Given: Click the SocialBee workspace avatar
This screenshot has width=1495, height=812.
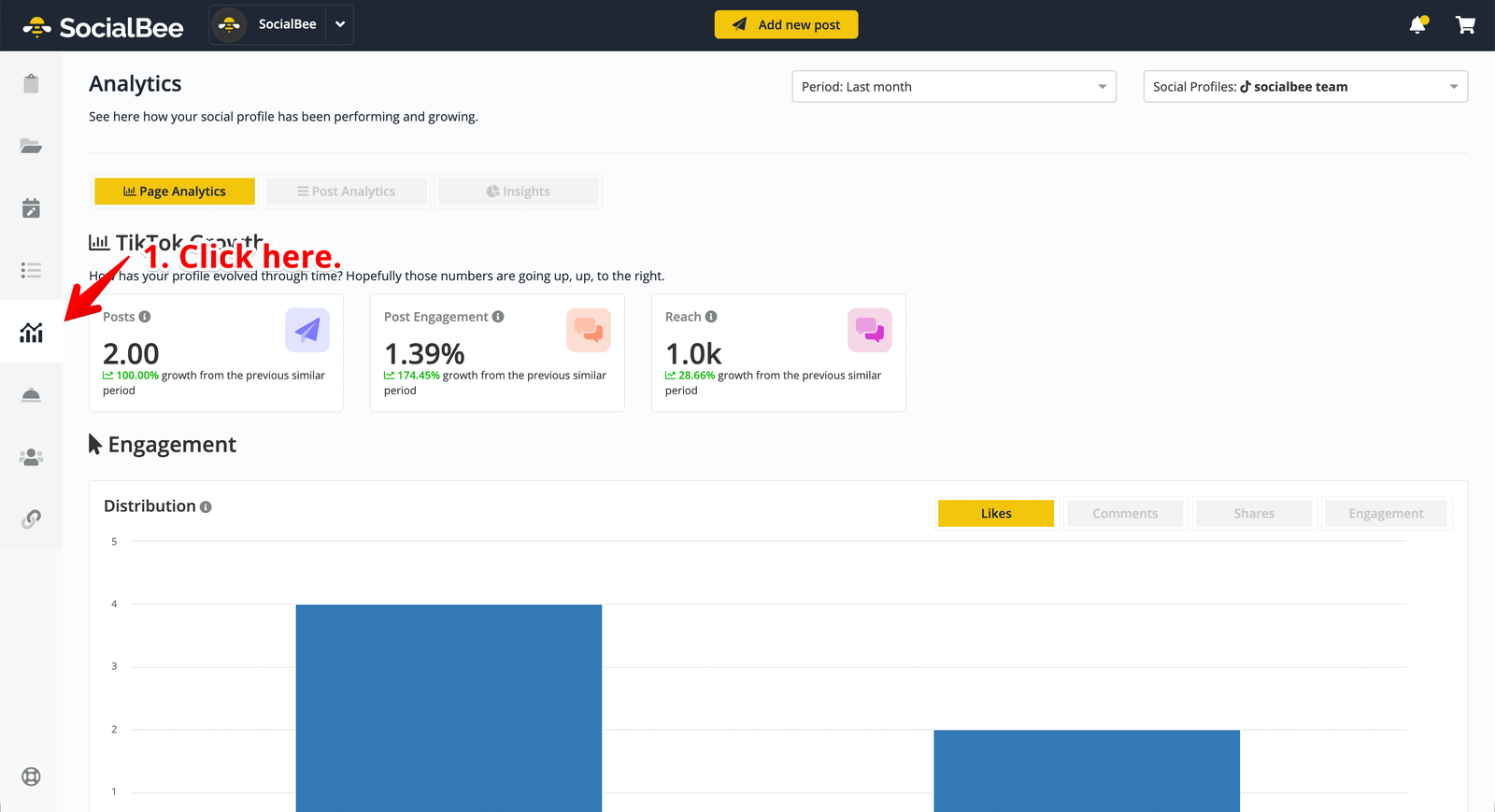Looking at the screenshot, I should click(x=229, y=24).
